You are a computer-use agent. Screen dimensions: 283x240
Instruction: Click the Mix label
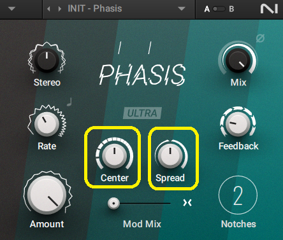238,83
